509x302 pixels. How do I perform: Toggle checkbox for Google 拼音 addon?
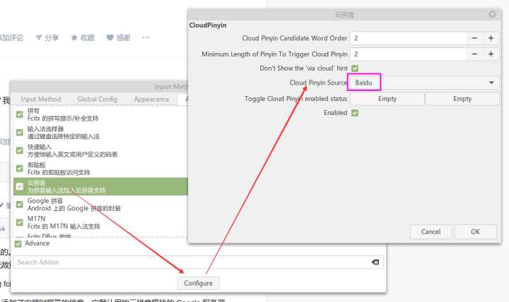point(20,205)
